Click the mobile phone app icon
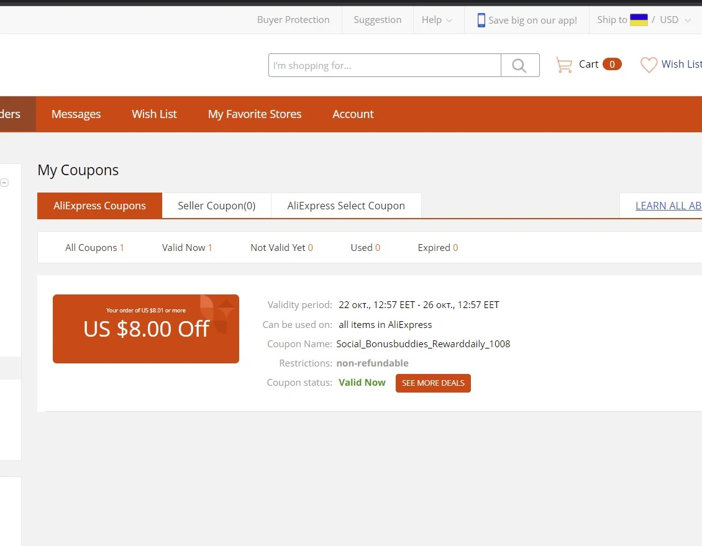 (x=481, y=20)
